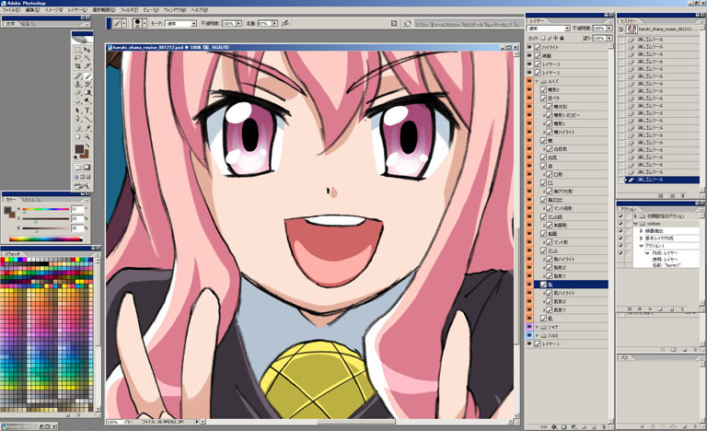The width and height of the screenshot is (707, 431).
Task: Select the Gradient tool
Action: (x=87, y=92)
